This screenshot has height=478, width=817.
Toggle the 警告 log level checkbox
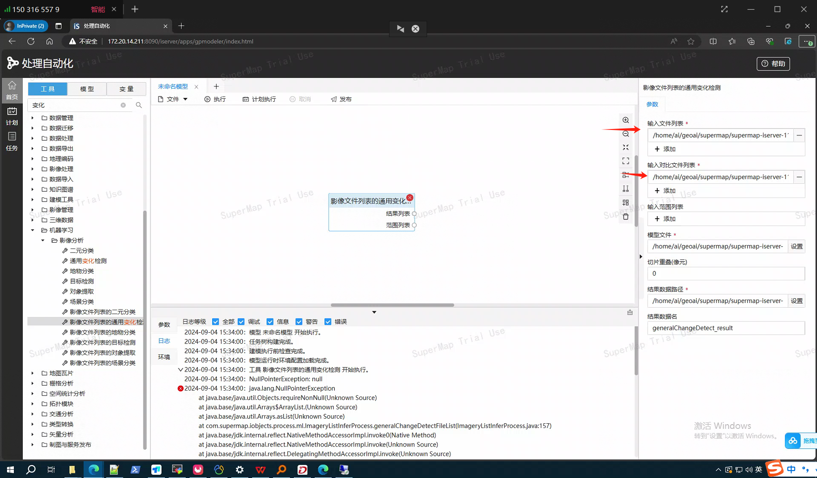(299, 322)
